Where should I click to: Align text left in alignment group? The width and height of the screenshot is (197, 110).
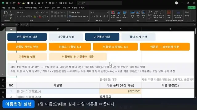(x=52, y=16)
